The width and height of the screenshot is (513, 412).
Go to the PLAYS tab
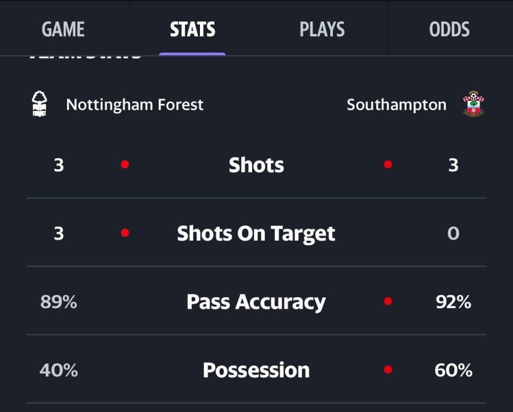[x=322, y=29]
